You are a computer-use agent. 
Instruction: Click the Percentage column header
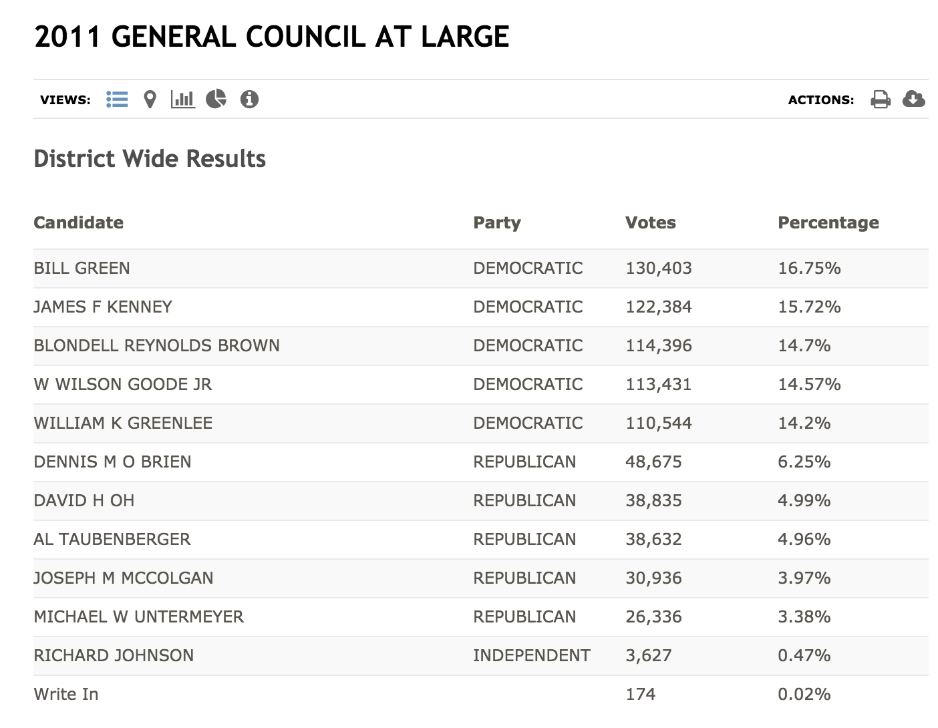coord(828,222)
